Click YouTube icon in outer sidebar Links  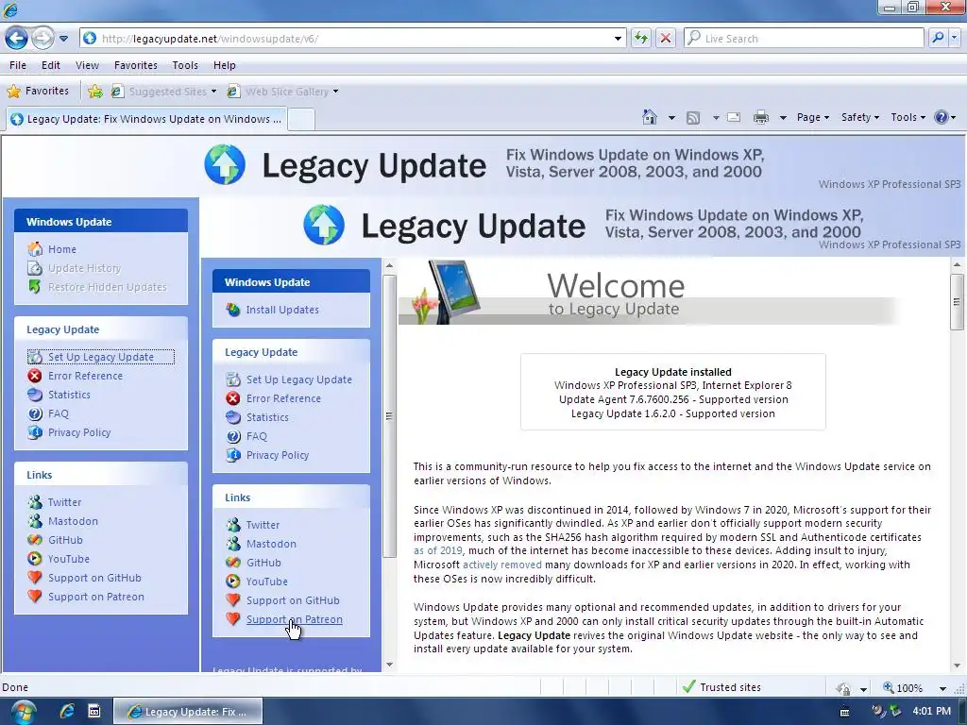35,559
